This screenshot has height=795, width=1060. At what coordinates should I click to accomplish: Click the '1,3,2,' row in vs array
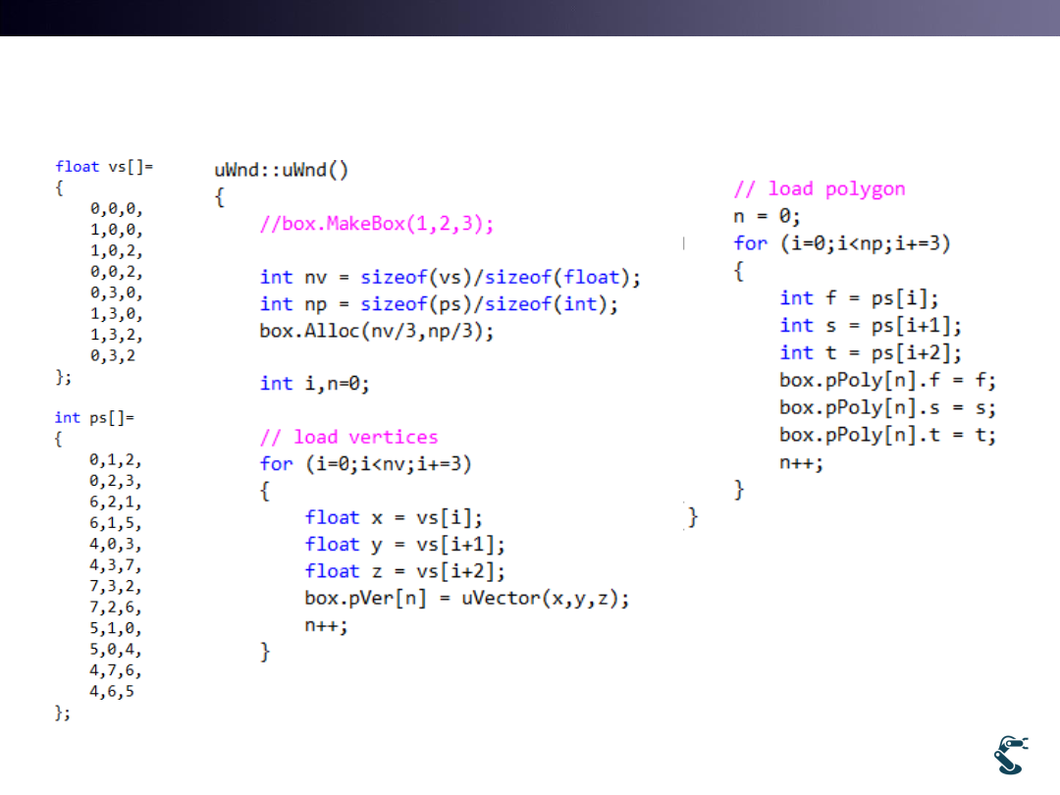116,335
